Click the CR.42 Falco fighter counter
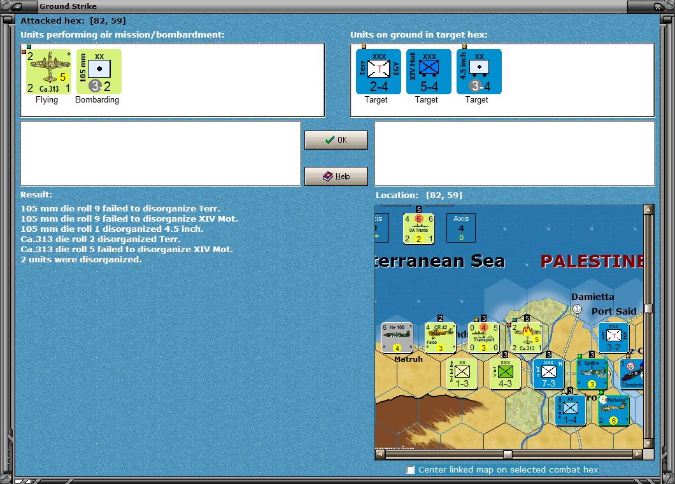675x484 pixels. 440,338
